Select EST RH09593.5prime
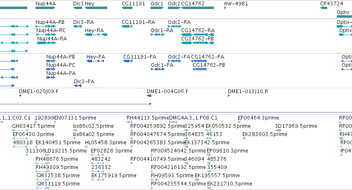The height and width of the screenshot is (190, 352). [155, 180]
